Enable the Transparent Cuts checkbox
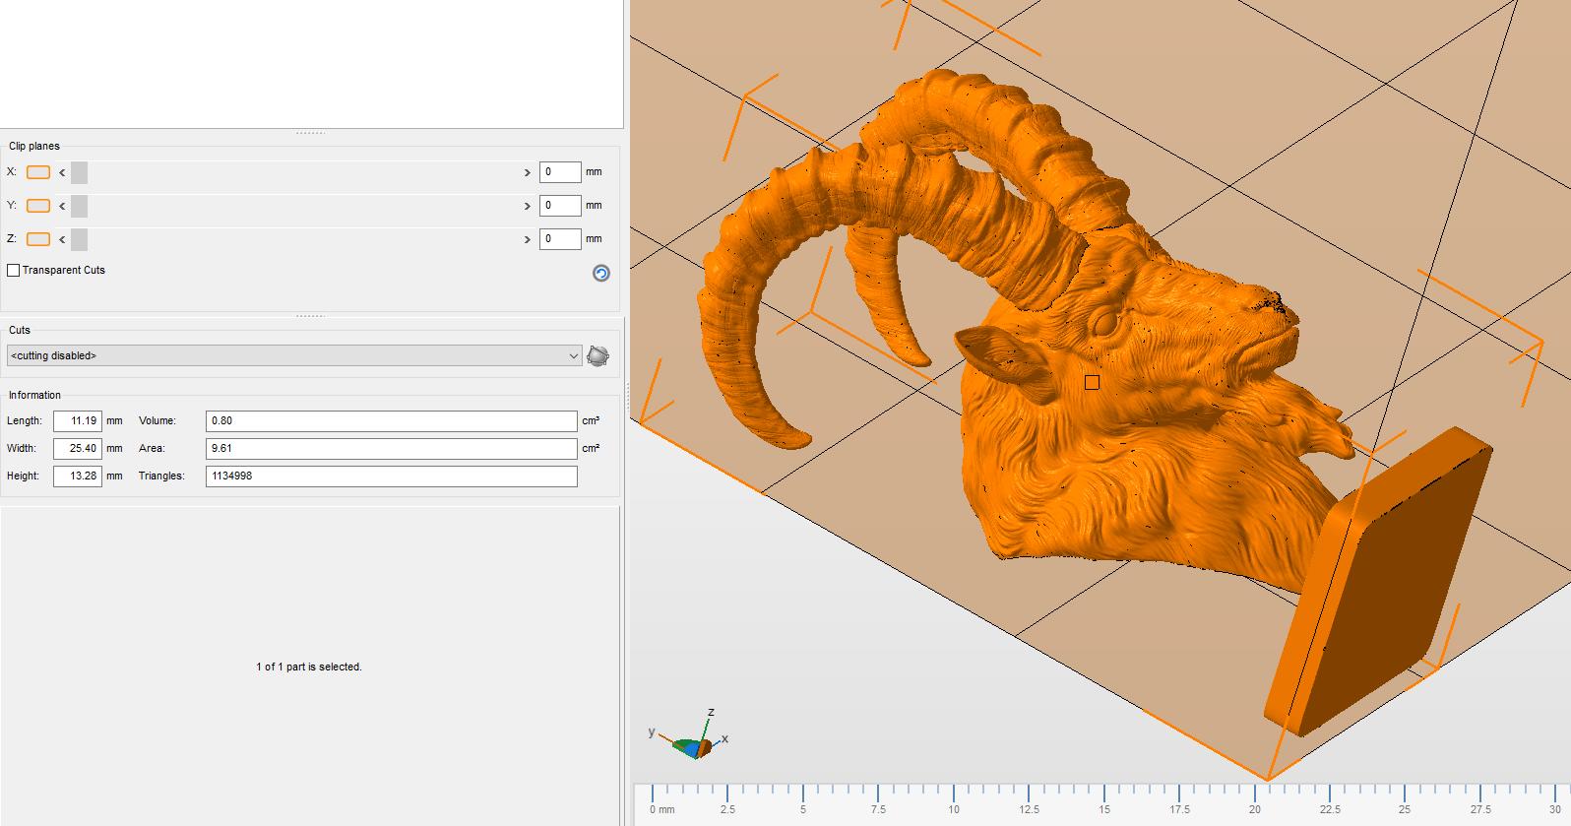 coord(14,270)
